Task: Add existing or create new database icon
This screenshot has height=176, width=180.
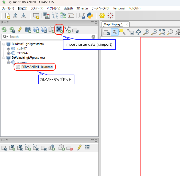Action: click(x=28, y=30)
